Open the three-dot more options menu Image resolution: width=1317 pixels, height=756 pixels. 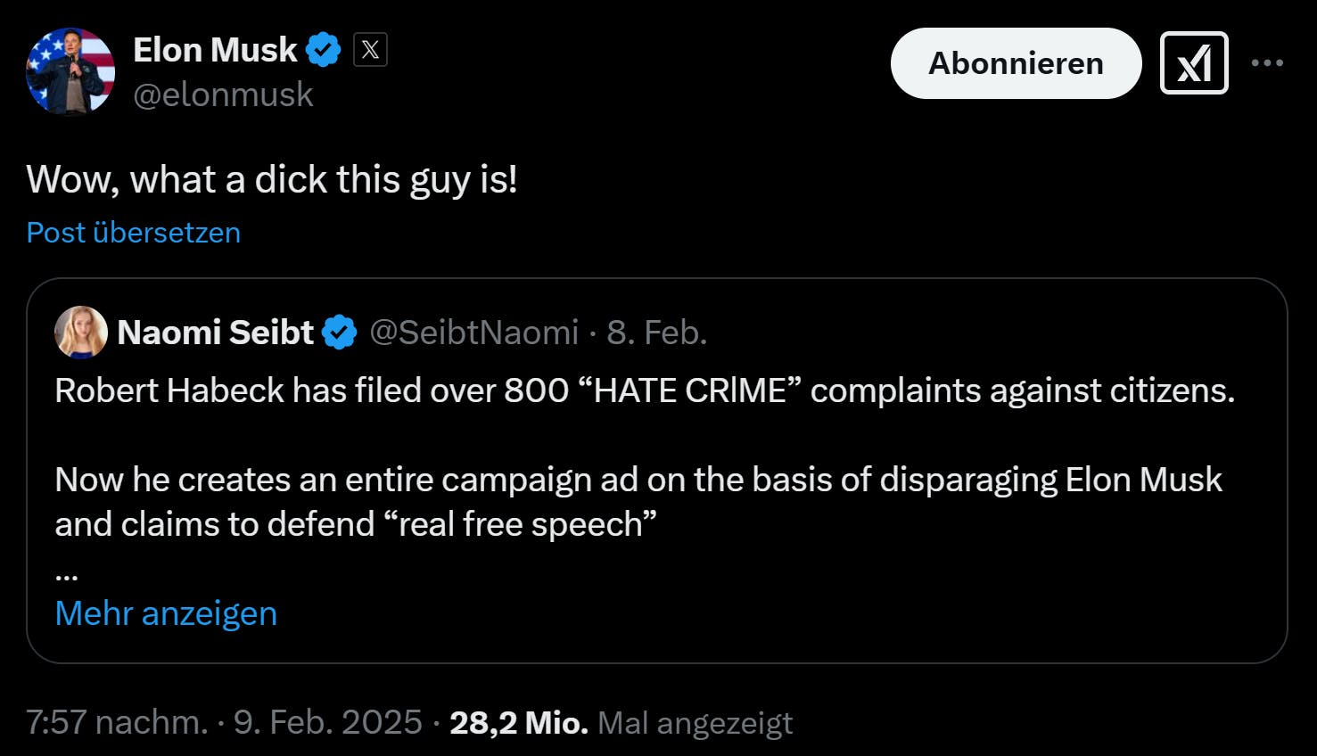click(1267, 63)
